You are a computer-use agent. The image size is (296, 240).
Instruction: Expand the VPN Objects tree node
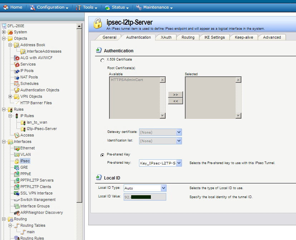[x=10, y=96]
